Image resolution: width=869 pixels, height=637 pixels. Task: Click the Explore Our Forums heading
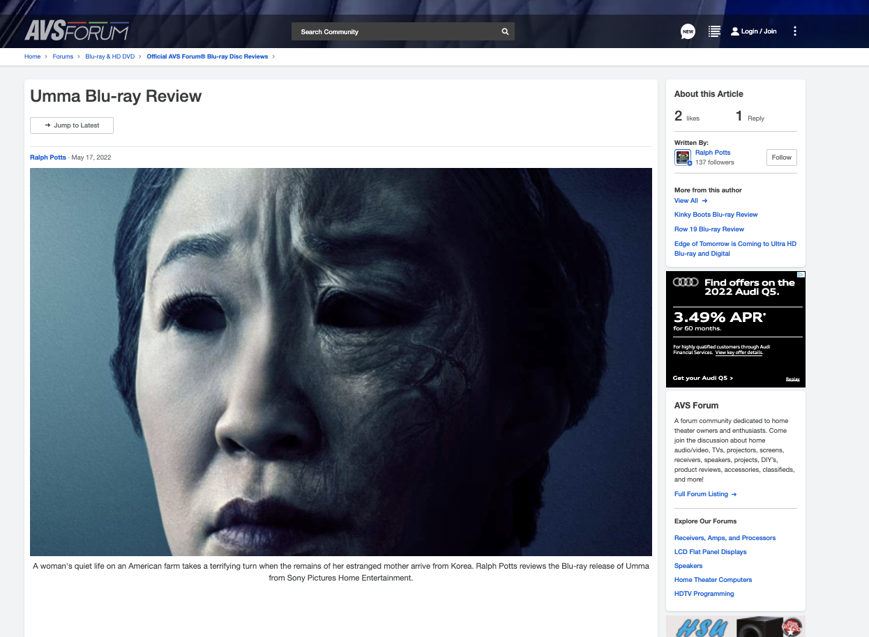[706, 521]
